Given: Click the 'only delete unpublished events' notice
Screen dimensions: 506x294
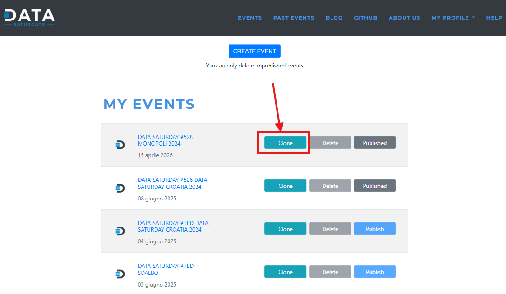Looking at the screenshot, I should [x=255, y=66].
